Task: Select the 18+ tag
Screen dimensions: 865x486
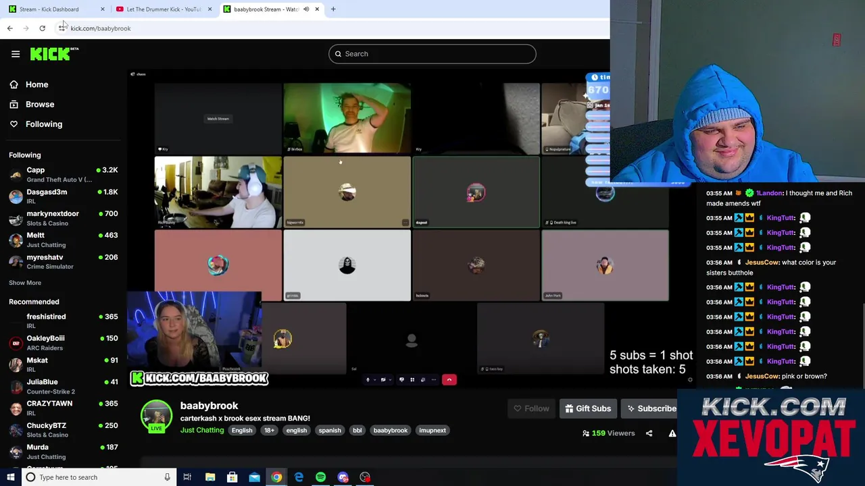Action: 270,431
